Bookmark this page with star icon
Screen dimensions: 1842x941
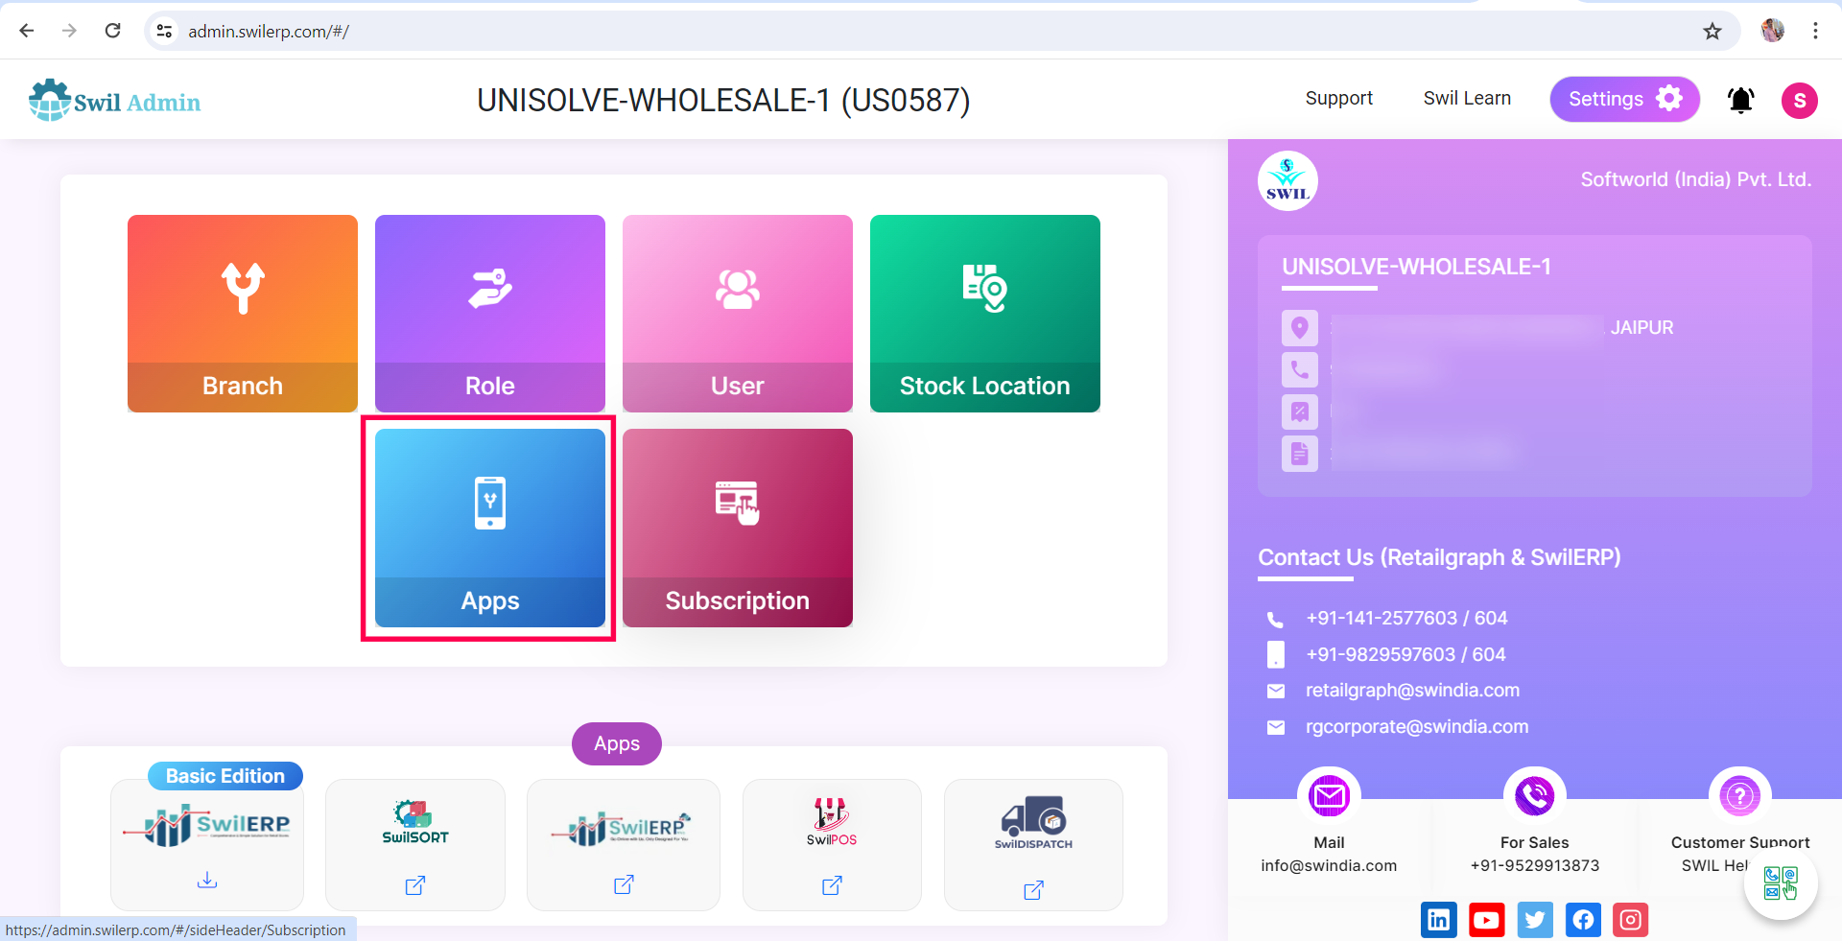coord(1712,32)
